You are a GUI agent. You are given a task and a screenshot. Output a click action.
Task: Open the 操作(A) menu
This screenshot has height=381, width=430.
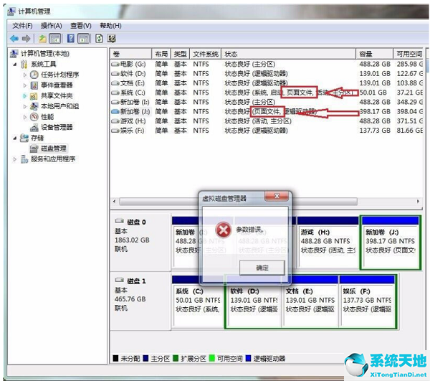(x=52, y=26)
